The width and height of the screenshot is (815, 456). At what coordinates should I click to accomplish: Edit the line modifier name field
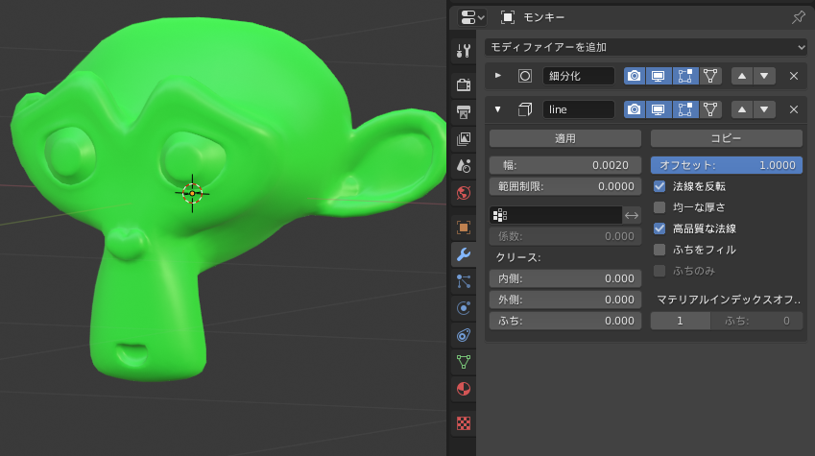point(579,109)
